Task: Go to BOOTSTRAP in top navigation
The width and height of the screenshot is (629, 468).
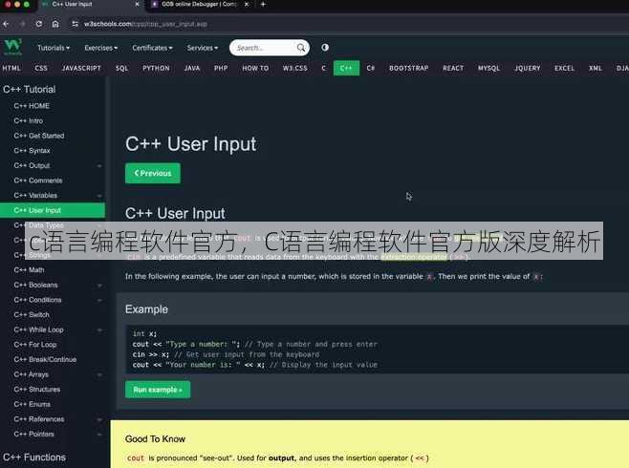Action: (x=409, y=68)
